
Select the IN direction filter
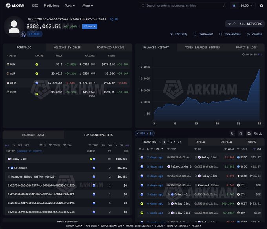coord(14,145)
